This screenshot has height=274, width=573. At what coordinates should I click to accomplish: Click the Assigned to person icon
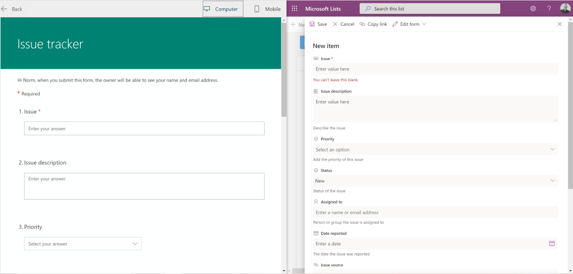click(x=316, y=202)
